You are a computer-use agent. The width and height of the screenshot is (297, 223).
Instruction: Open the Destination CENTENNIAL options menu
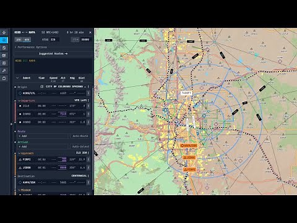(x=88, y=176)
